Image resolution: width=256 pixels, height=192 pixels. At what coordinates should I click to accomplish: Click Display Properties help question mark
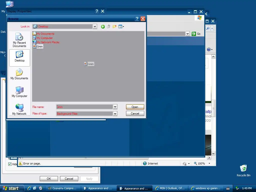click(97, 11)
